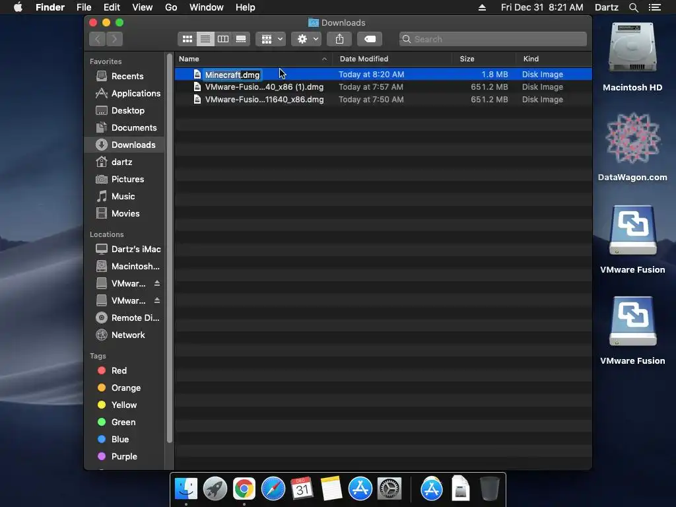Open Documents in the sidebar
Viewport: 676px width, 507px height.
pyautogui.click(x=124, y=127)
